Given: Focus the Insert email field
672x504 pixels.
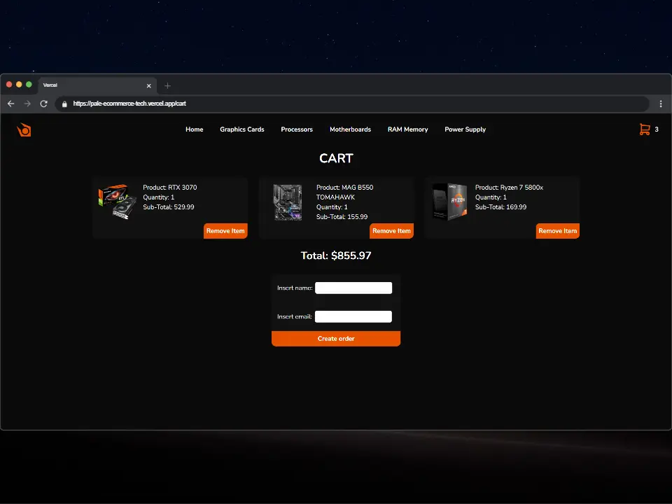Looking at the screenshot, I should pos(353,316).
